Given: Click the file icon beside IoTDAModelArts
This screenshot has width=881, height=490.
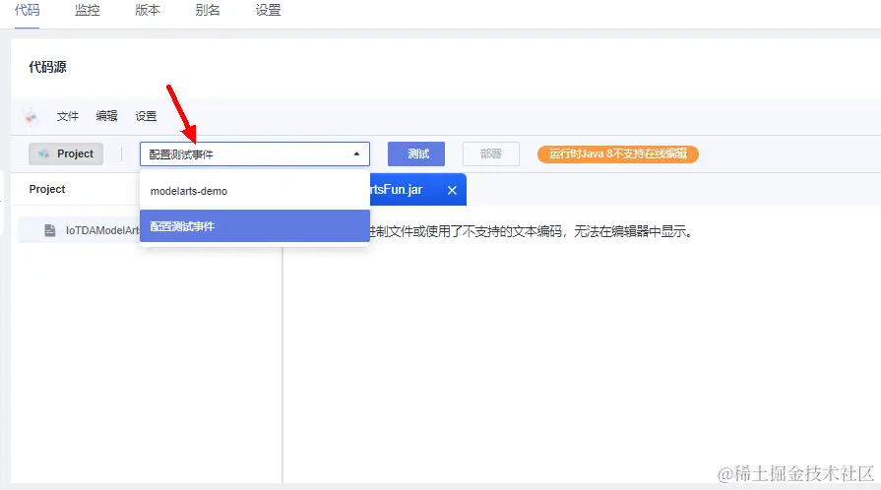Looking at the screenshot, I should (50, 230).
